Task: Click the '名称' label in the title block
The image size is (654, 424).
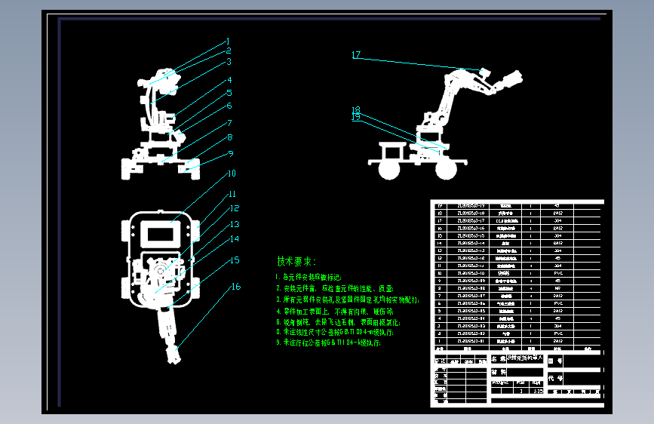Action: pyautogui.click(x=498, y=359)
